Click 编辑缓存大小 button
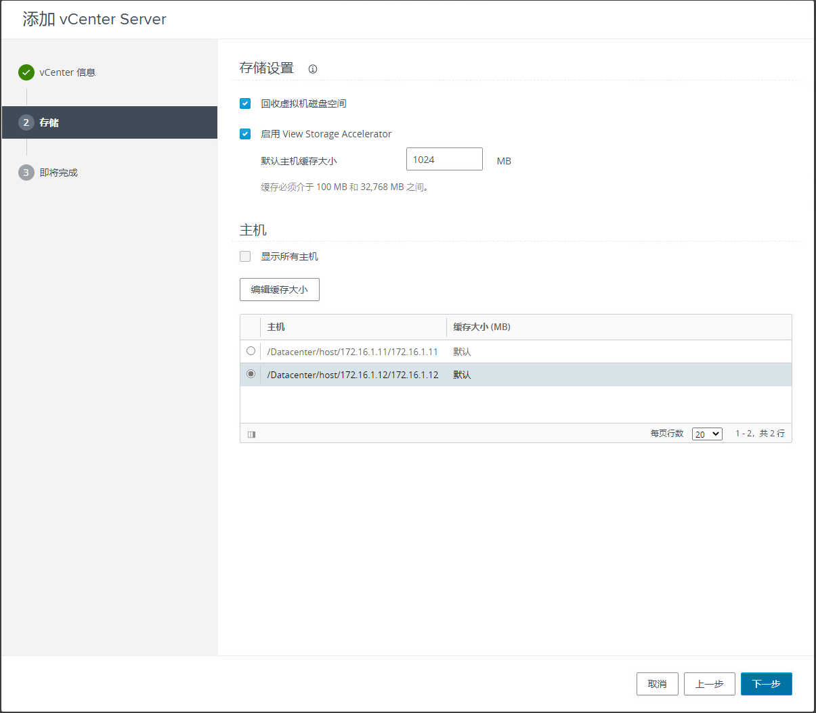The width and height of the screenshot is (816, 713). (x=280, y=290)
